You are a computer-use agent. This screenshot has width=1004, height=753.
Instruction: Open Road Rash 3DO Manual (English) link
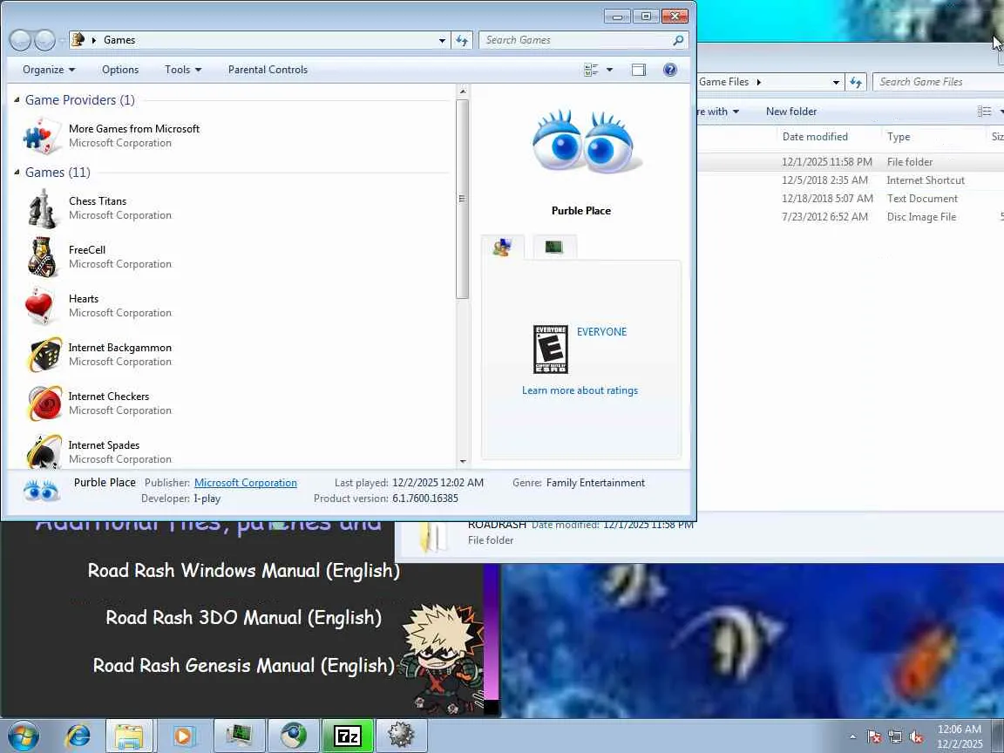pyautogui.click(x=243, y=617)
